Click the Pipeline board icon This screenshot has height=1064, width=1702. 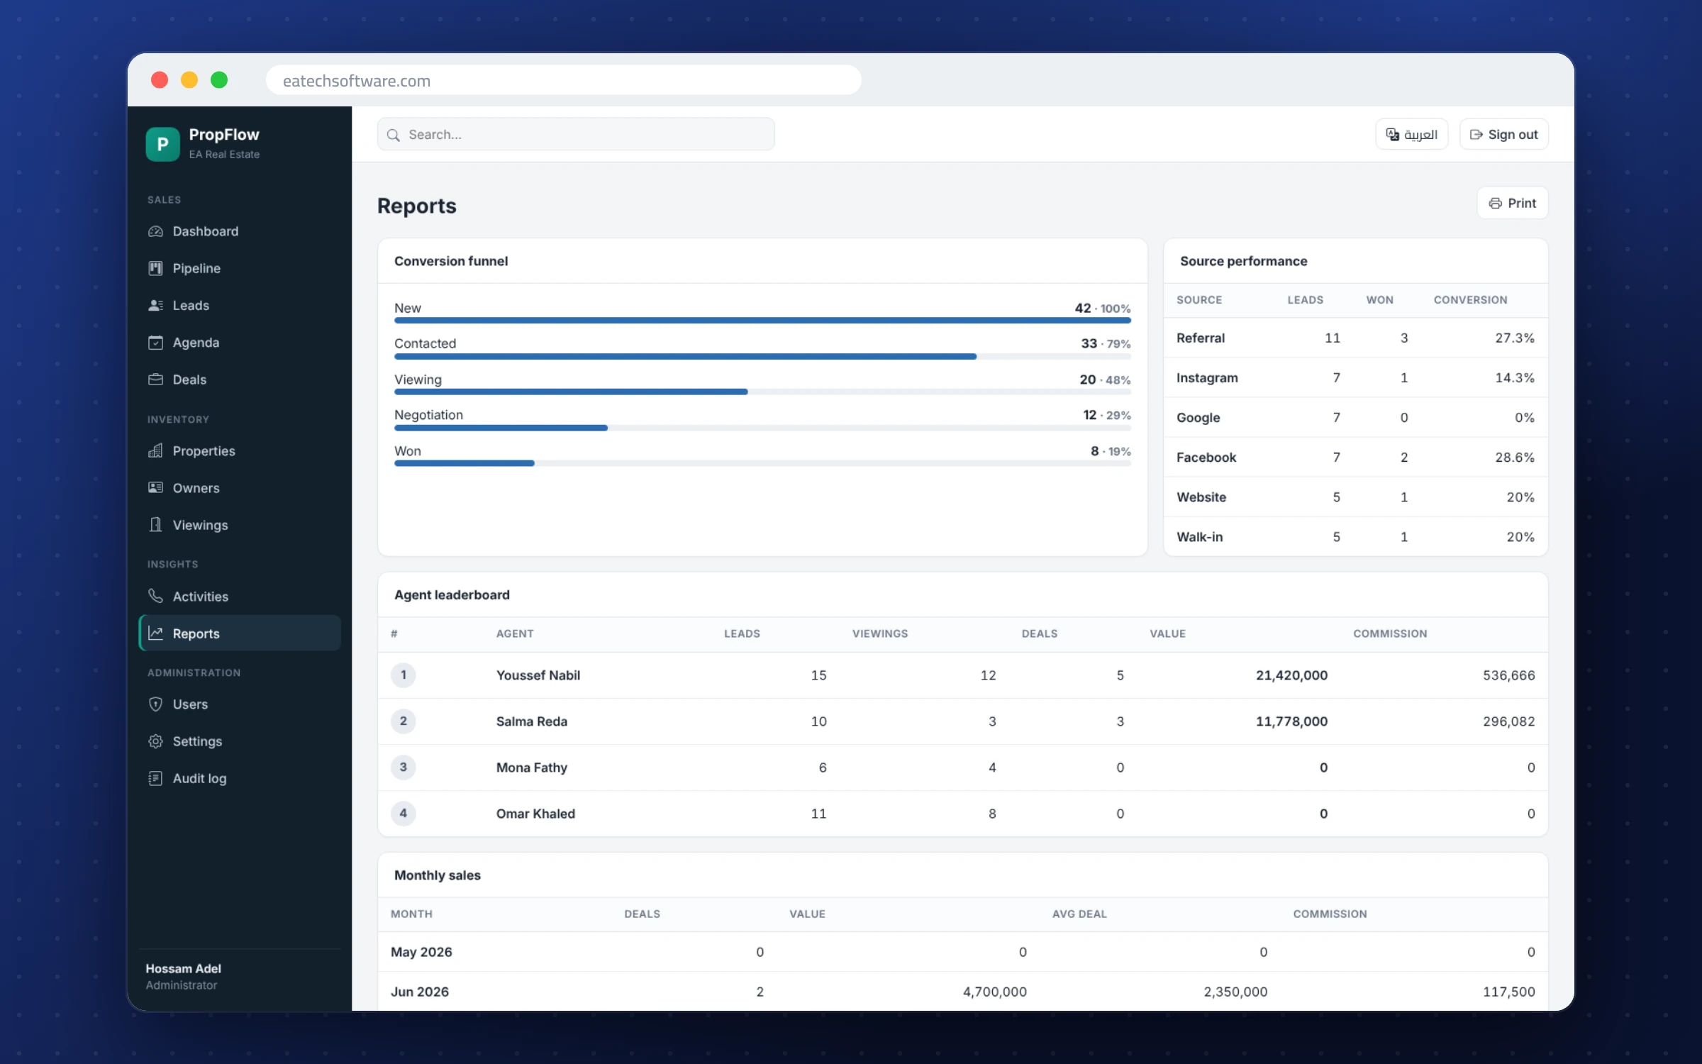point(155,268)
